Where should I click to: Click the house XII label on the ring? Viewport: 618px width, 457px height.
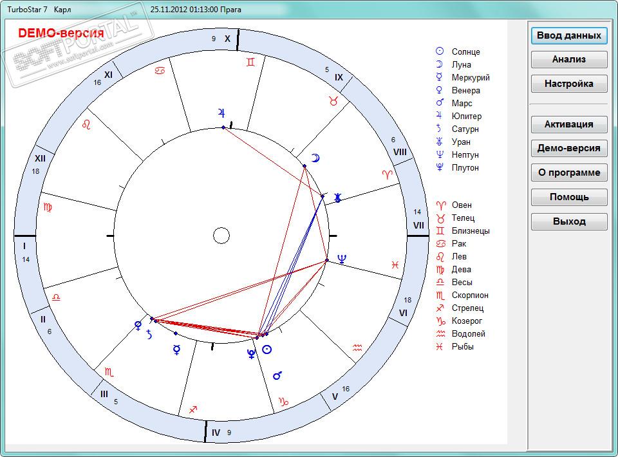(x=40, y=158)
